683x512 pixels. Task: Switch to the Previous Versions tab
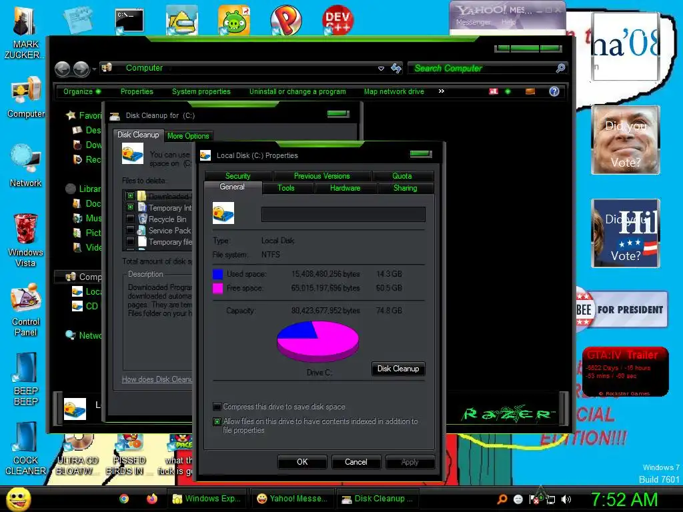[322, 176]
